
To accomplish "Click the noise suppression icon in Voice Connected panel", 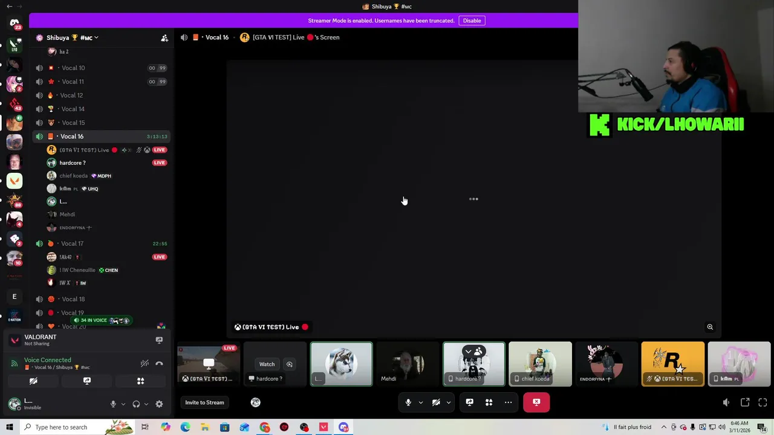I will 145,363.
